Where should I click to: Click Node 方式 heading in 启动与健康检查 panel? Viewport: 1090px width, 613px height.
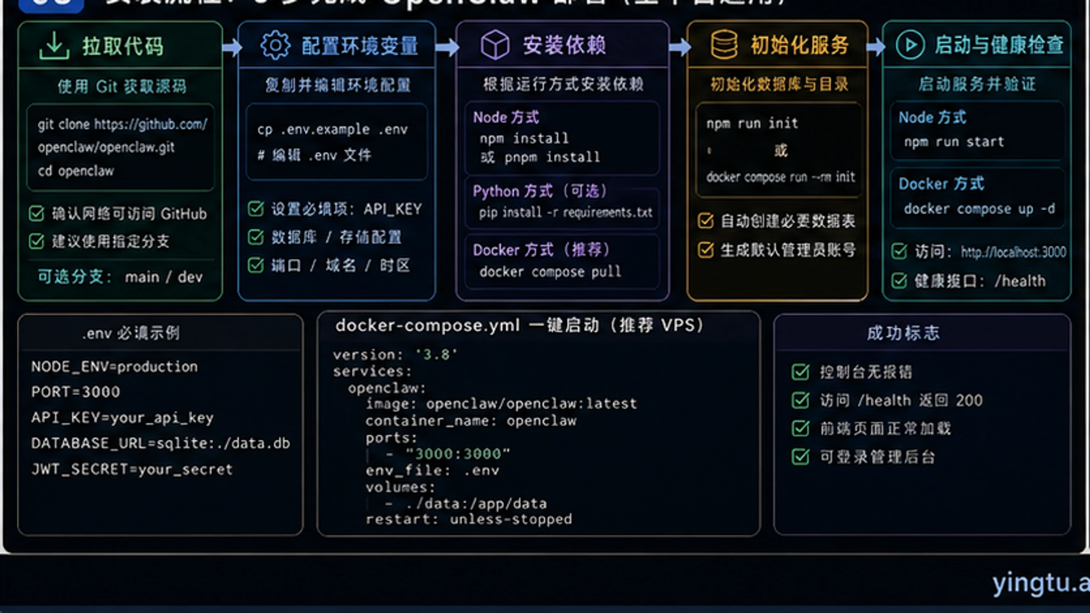click(932, 118)
